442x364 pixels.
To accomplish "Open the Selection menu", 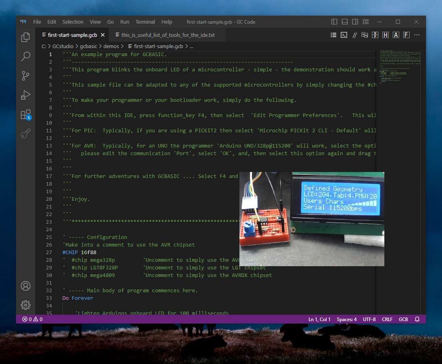I will 73,22.
